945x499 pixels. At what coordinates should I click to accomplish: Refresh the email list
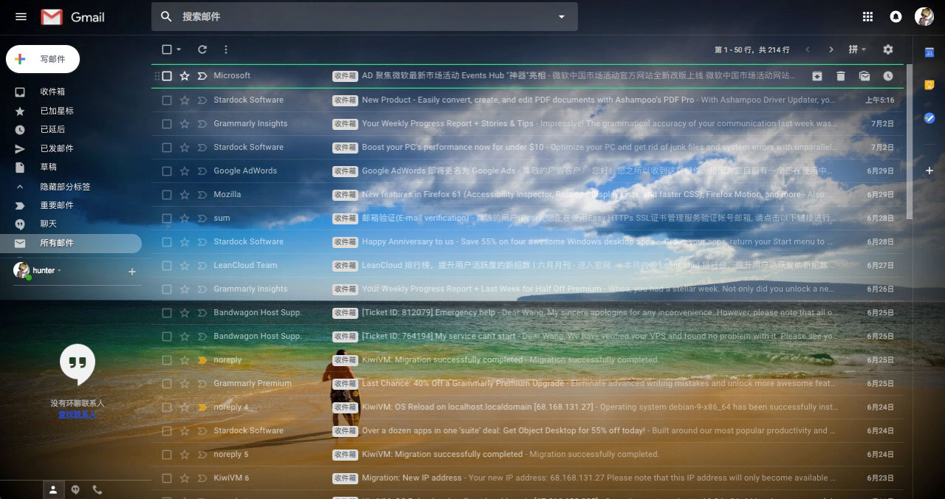pos(202,49)
